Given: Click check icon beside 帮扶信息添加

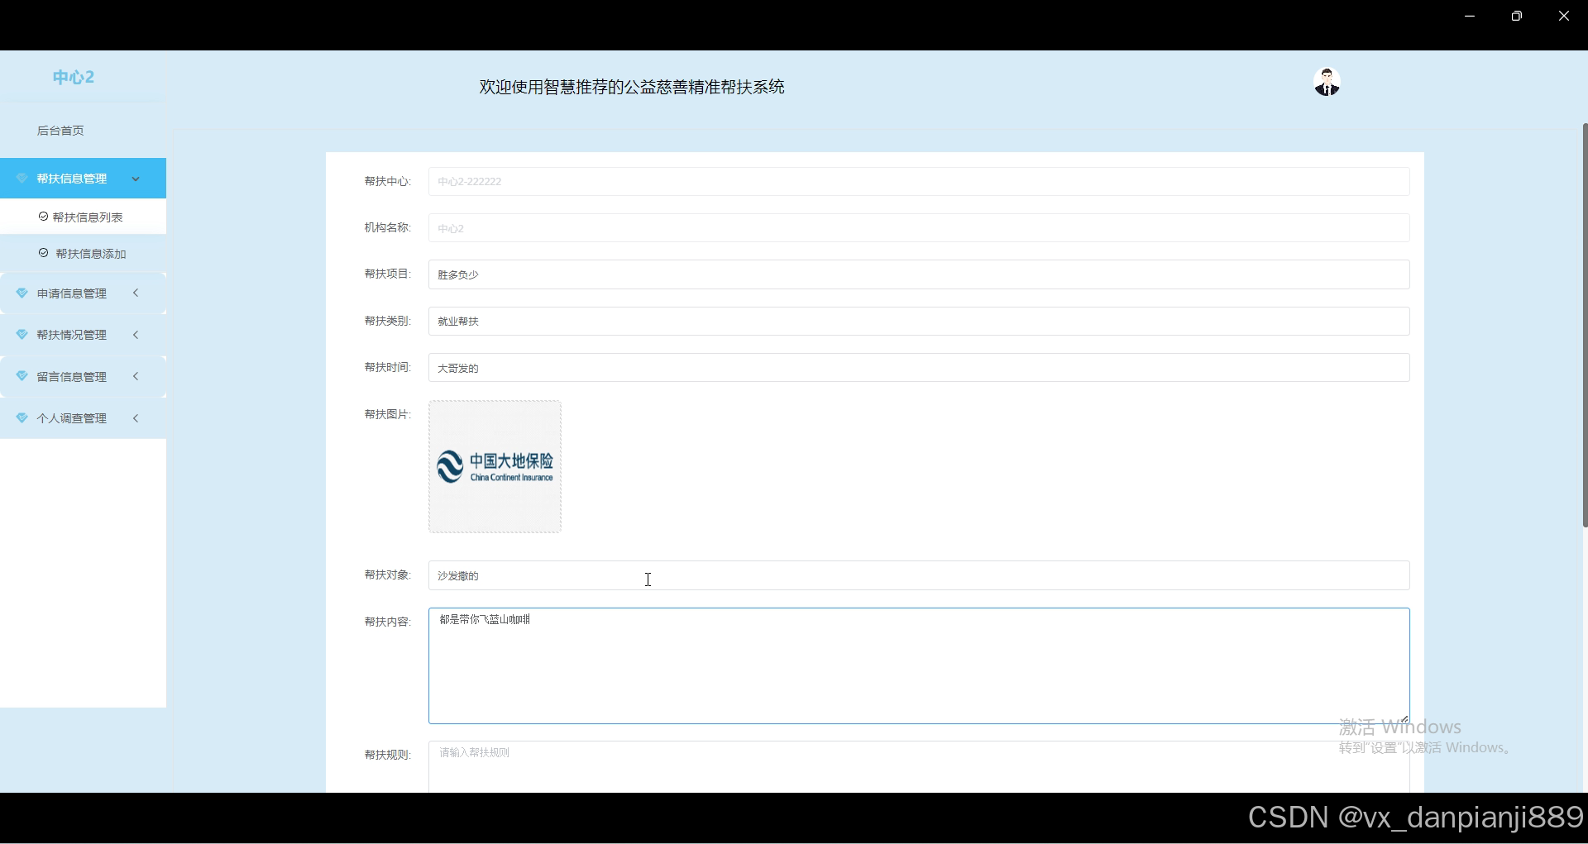Looking at the screenshot, I should [43, 253].
